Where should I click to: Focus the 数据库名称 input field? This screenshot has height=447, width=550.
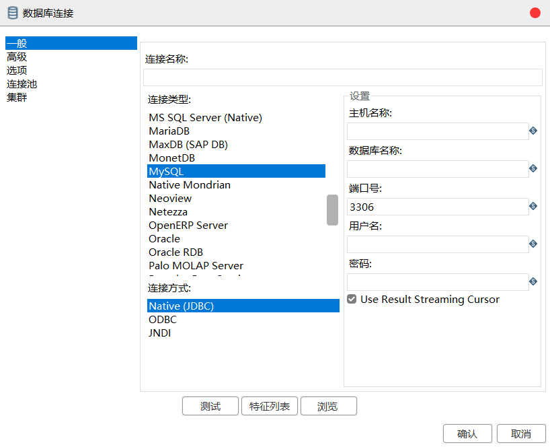438,169
